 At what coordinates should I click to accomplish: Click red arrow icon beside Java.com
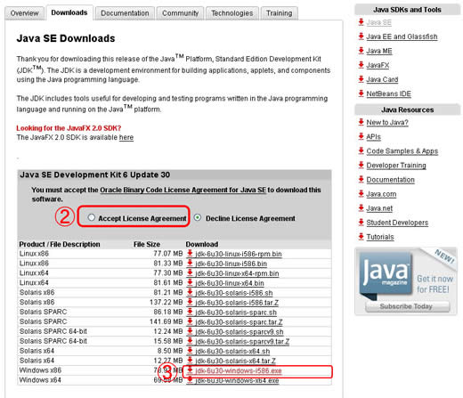(x=361, y=194)
